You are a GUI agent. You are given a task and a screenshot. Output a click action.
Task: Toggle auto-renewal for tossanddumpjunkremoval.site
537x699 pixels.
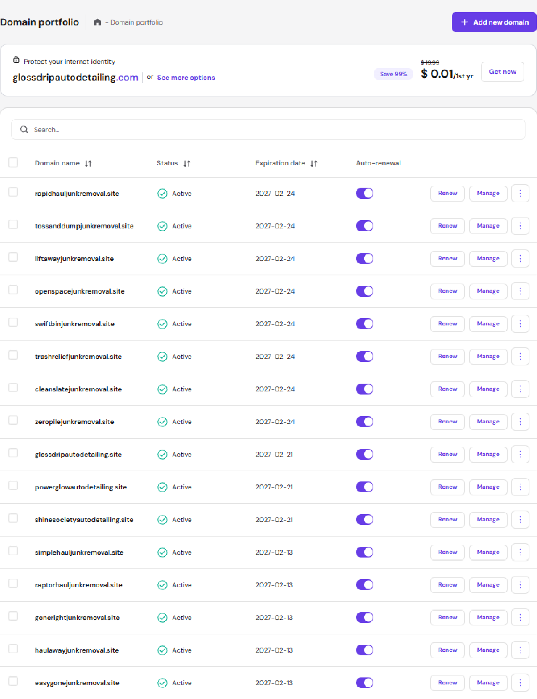pyautogui.click(x=364, y=226)
